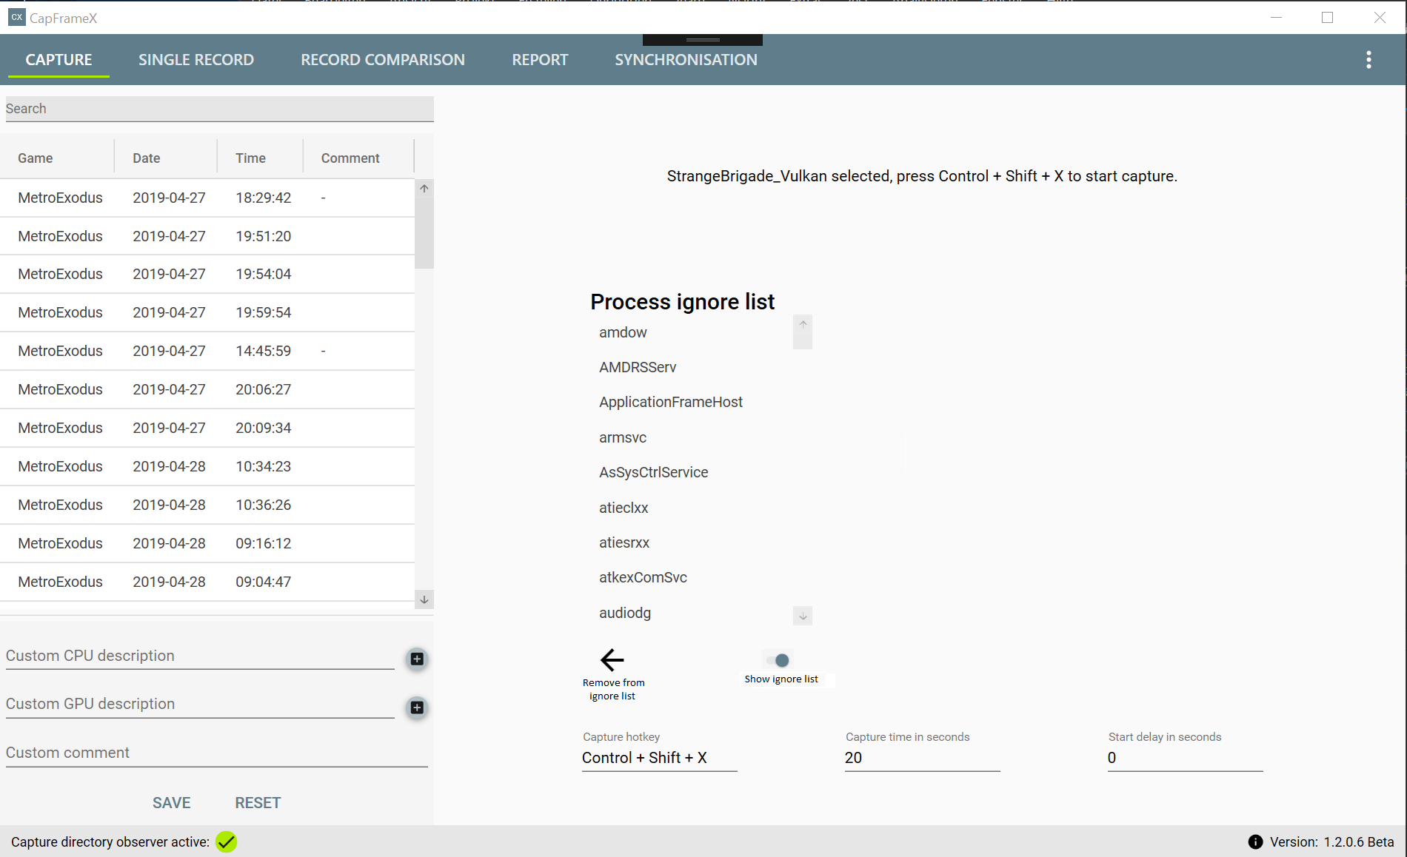The image size is (1407, 857).
Task: Select the MetroExodus record at 20:06:27
Action: (207, 389)
